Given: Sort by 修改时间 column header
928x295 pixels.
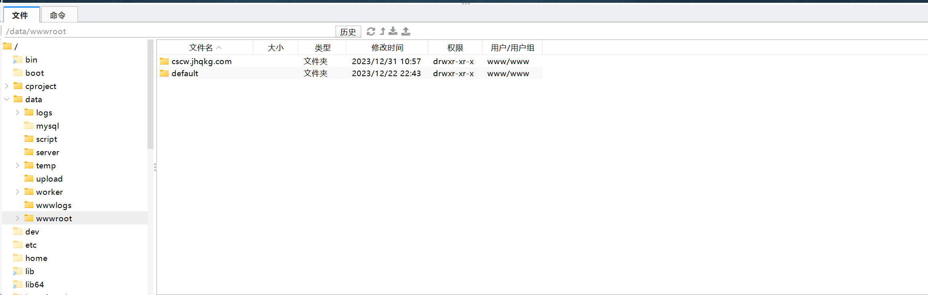Looking at the screenshot, I should tap(387, 48).
